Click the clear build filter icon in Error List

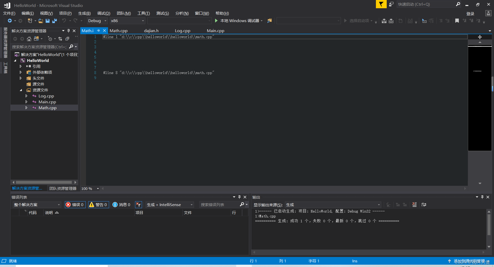tap(138, 205)
